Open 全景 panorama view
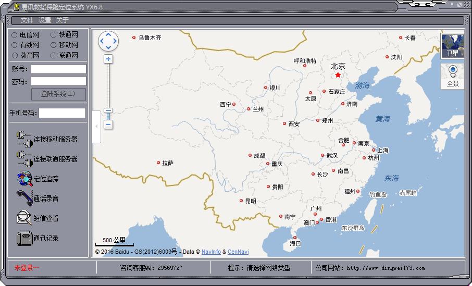This screenshot has height=286, width=472. [452, 76]
